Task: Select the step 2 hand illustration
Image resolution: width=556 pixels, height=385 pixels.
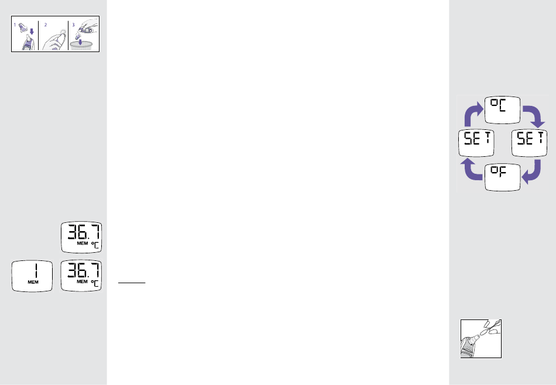Action: click(x=53, y=34)
